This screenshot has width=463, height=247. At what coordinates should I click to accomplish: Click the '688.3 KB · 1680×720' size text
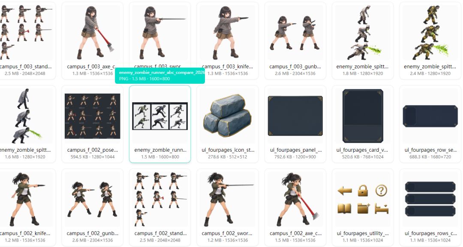[430, 157]
